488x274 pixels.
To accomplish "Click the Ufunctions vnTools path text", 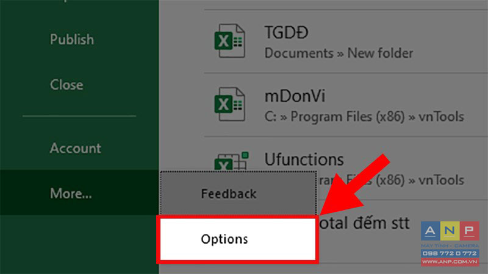I will click(390, 180).
